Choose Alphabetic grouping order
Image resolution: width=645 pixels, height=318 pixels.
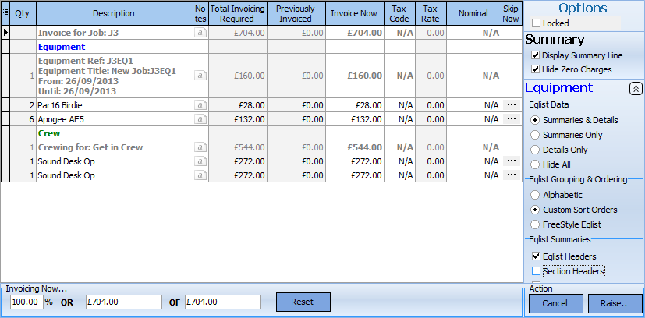[x=535, y=195]
